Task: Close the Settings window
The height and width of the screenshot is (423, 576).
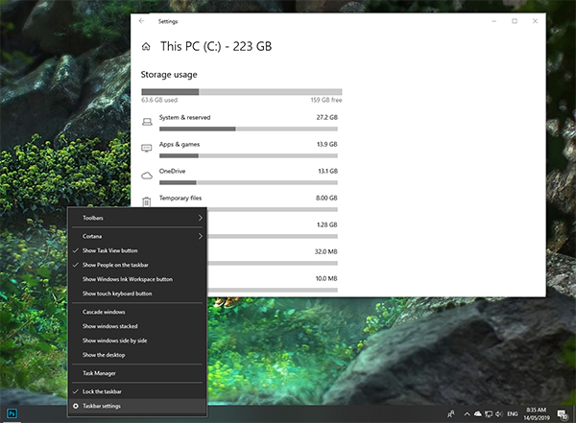Action: [536, 21]
